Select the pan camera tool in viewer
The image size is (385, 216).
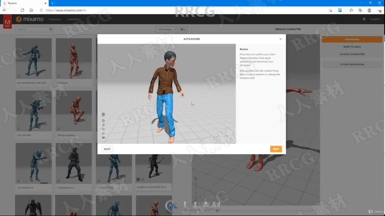[103, 125]
